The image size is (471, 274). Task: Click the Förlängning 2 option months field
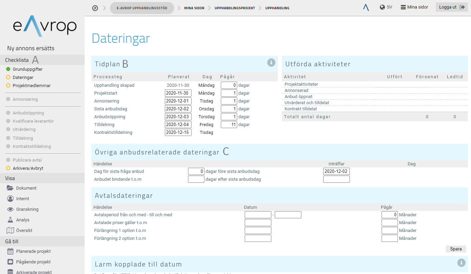[x=390, y=238]
